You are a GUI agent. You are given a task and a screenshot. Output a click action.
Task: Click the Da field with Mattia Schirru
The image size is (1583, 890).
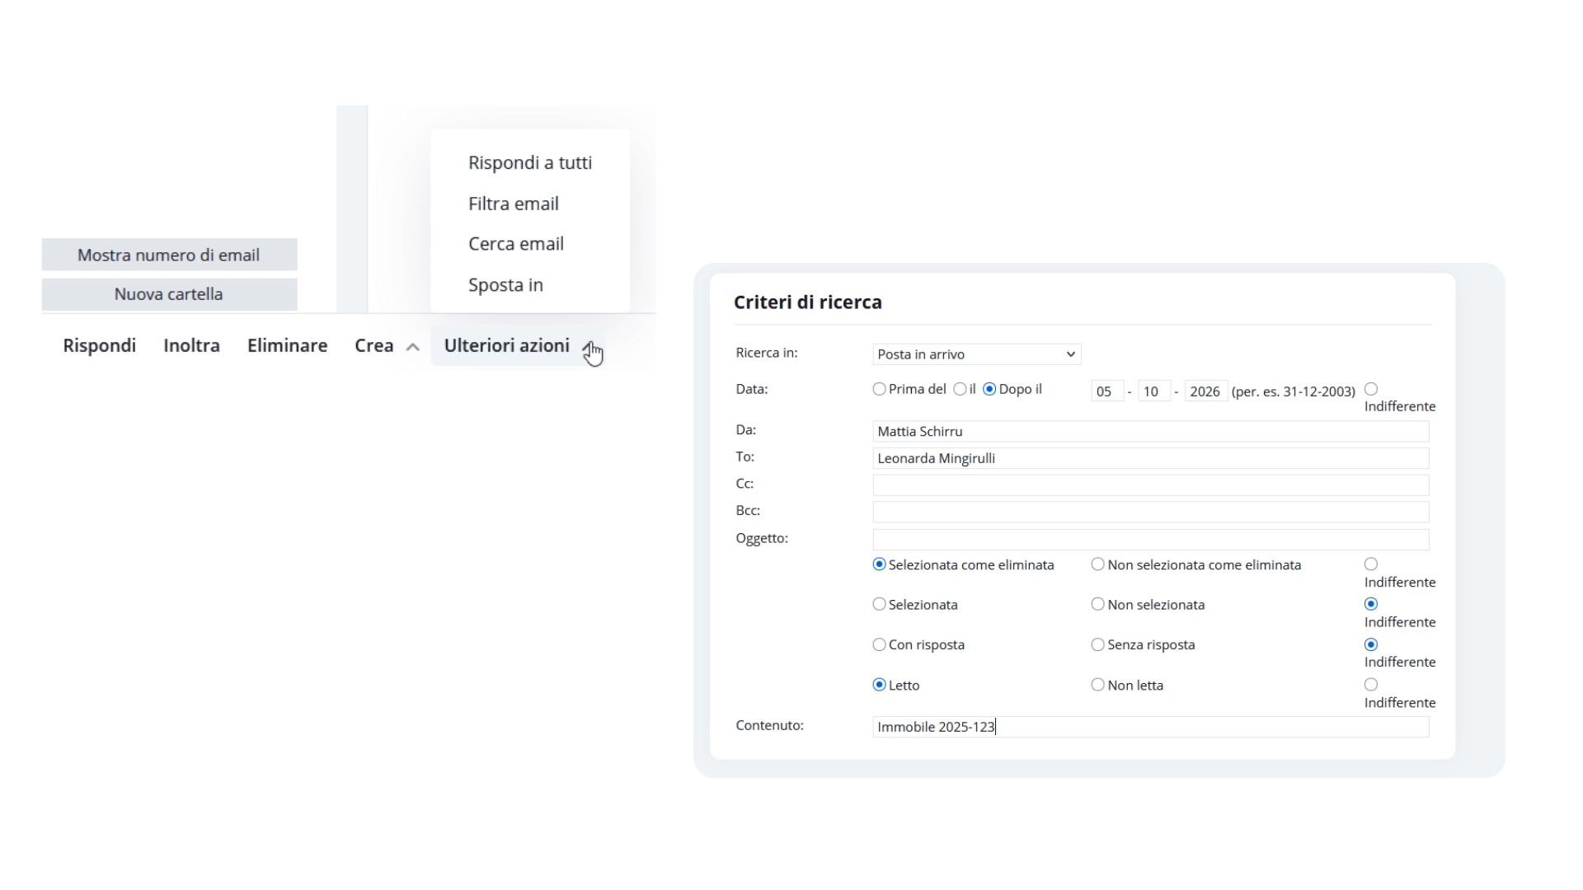1151,431
